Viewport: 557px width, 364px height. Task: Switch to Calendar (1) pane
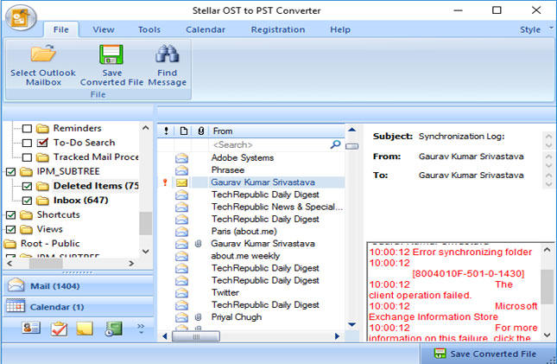(78, 306)
